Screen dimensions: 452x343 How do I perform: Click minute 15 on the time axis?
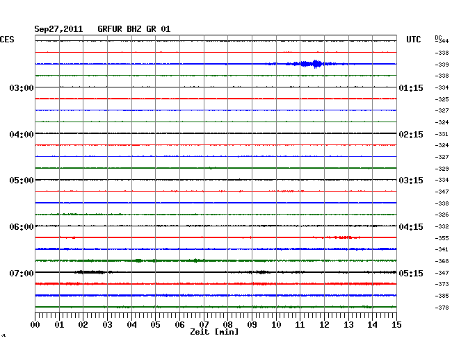(x=396, y=325)
